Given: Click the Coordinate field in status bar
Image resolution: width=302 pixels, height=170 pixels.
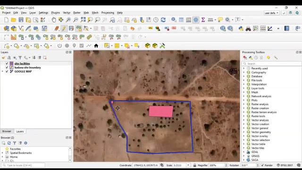Looking at the screenshot, I should point(146,165).
